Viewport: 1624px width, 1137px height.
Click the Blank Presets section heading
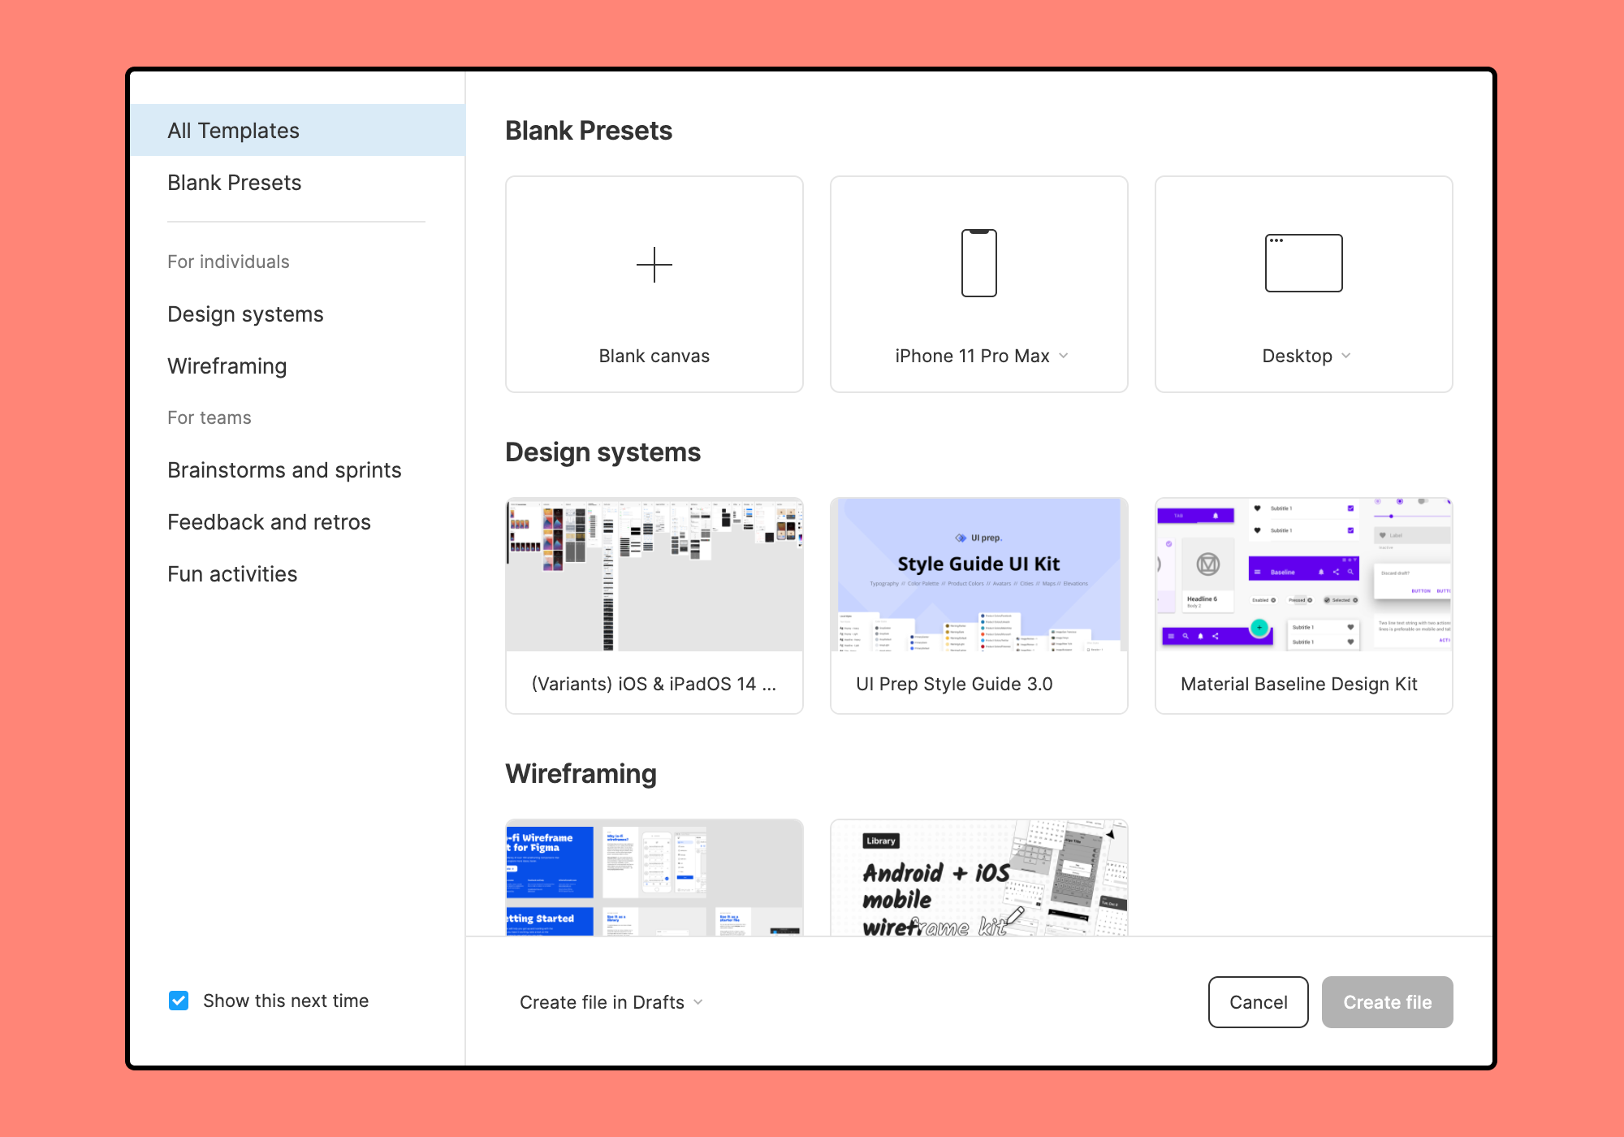[589, 130]
